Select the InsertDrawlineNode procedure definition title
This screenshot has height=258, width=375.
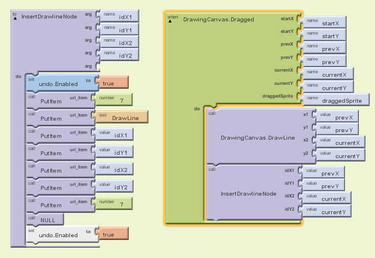(x=49, y=17)
